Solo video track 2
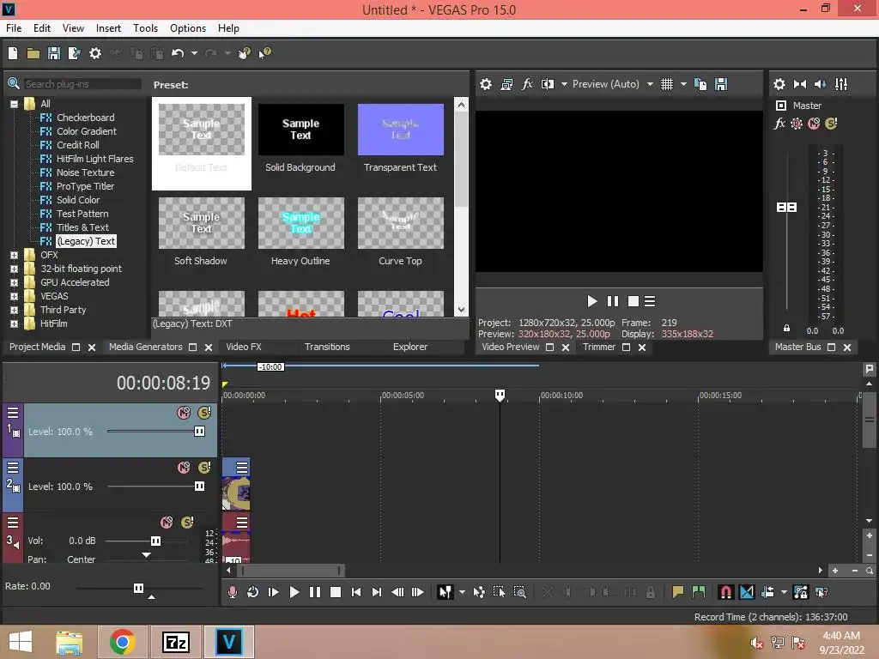The height and width of the screenshot is (659, 879). 204,468
